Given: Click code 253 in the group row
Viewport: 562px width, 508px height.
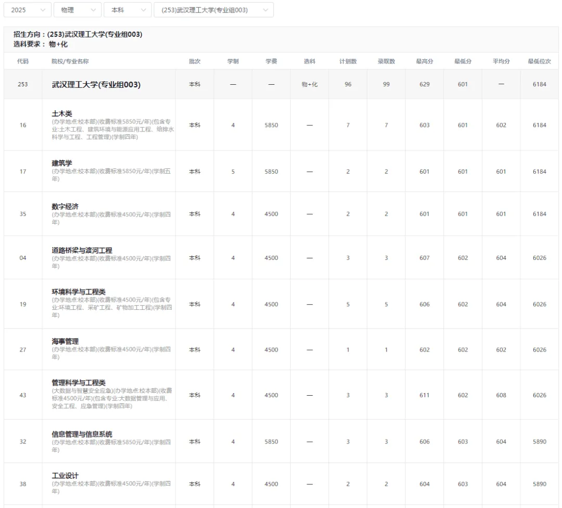Looking at the screenshot, I should pyautogui.click(x=23, y=84).
